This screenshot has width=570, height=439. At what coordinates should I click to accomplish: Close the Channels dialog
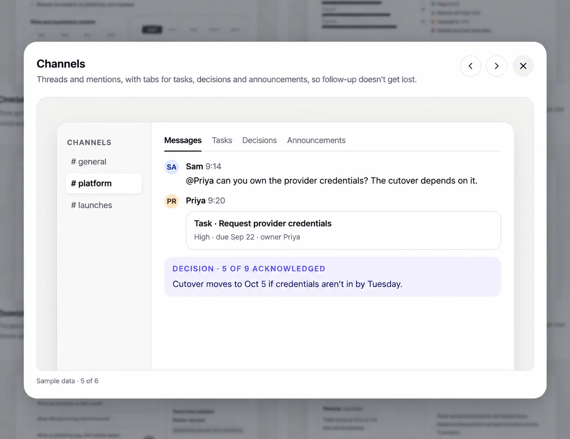[523, 66]
